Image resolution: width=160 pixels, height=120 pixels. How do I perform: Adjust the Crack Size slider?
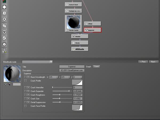click(x=62, y=98)
